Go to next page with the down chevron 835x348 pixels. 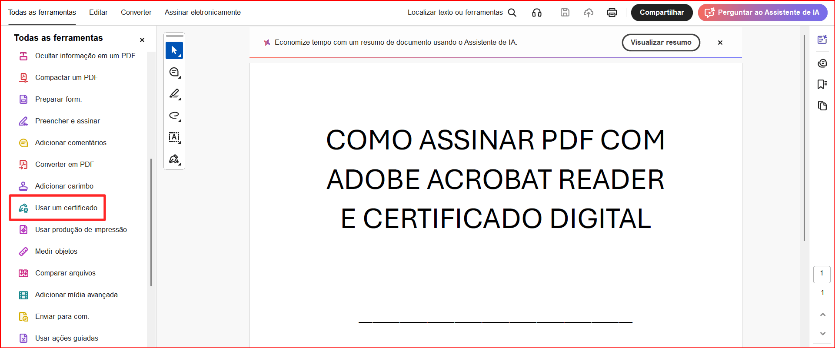pyautogui.click(x=823, y=334)
